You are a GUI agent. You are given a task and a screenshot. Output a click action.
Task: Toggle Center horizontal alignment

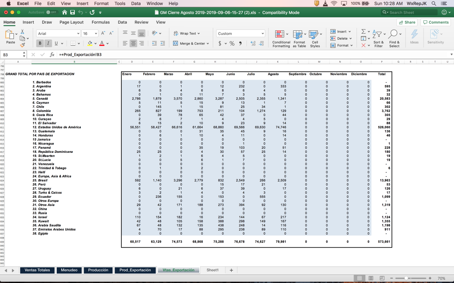(x=133, y=44)
